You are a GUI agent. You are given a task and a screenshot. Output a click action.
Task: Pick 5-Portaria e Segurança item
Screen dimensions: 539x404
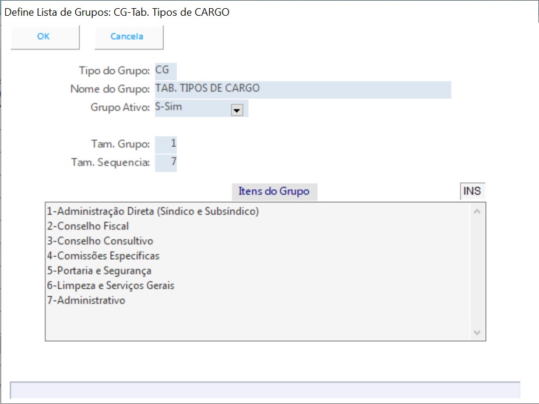click(x=99, y=271)
